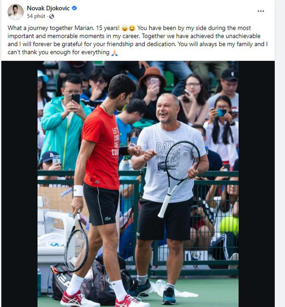Click the blue verified badge
285x307 pixels.
click(x=74, y=8)
